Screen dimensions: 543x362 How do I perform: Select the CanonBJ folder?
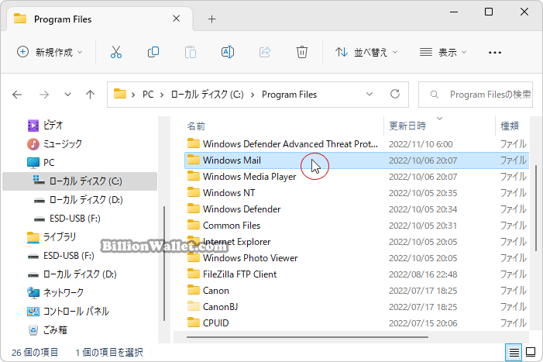[356, 307]
